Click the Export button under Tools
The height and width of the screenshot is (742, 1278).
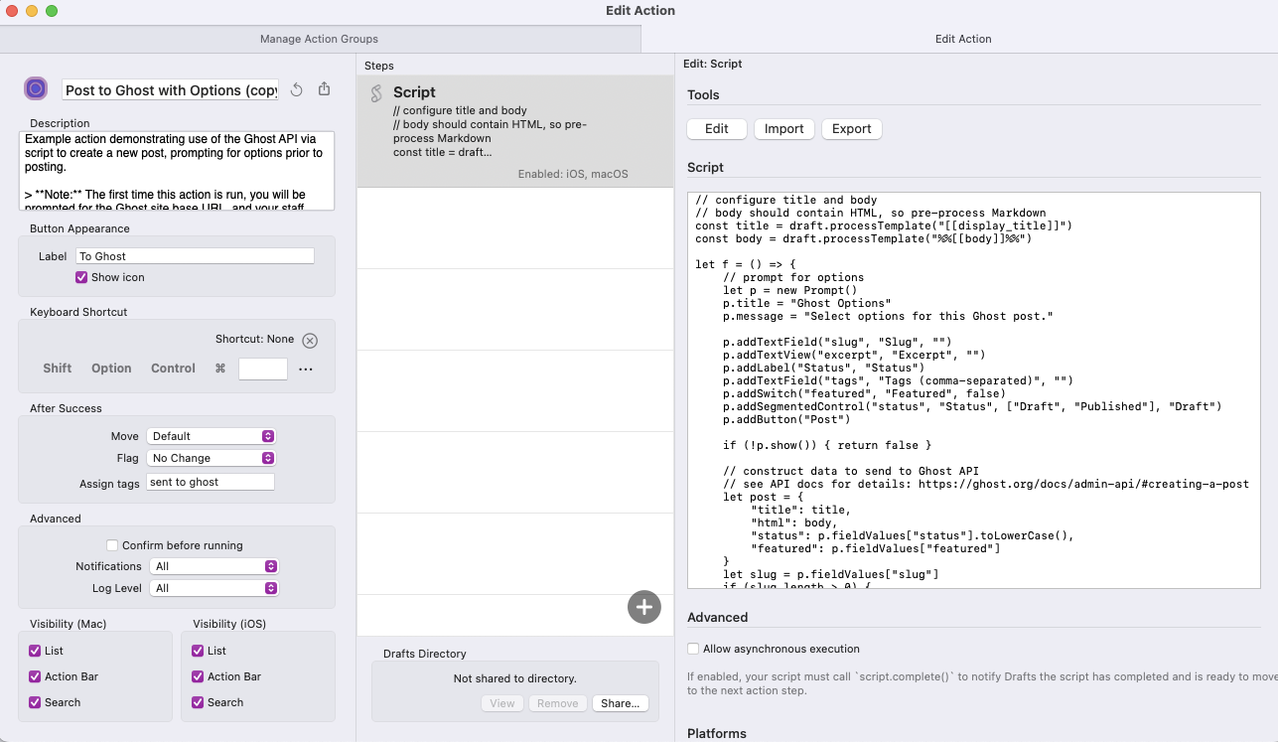(851, 129)
